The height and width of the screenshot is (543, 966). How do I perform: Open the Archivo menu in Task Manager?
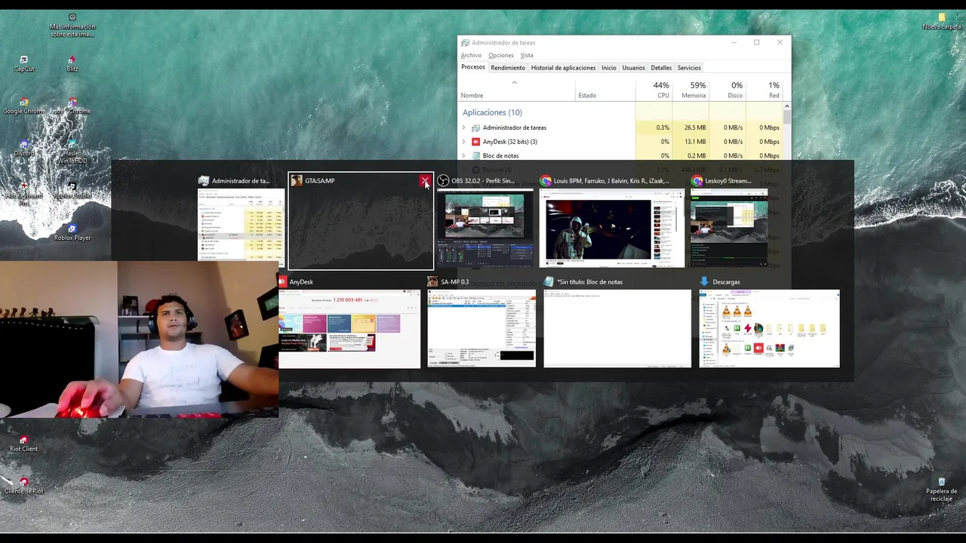coord(471,55)
